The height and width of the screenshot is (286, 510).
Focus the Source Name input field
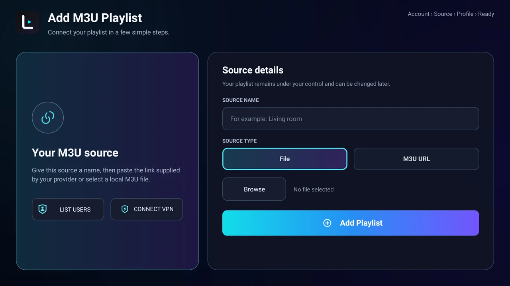(x=351, y=119)
